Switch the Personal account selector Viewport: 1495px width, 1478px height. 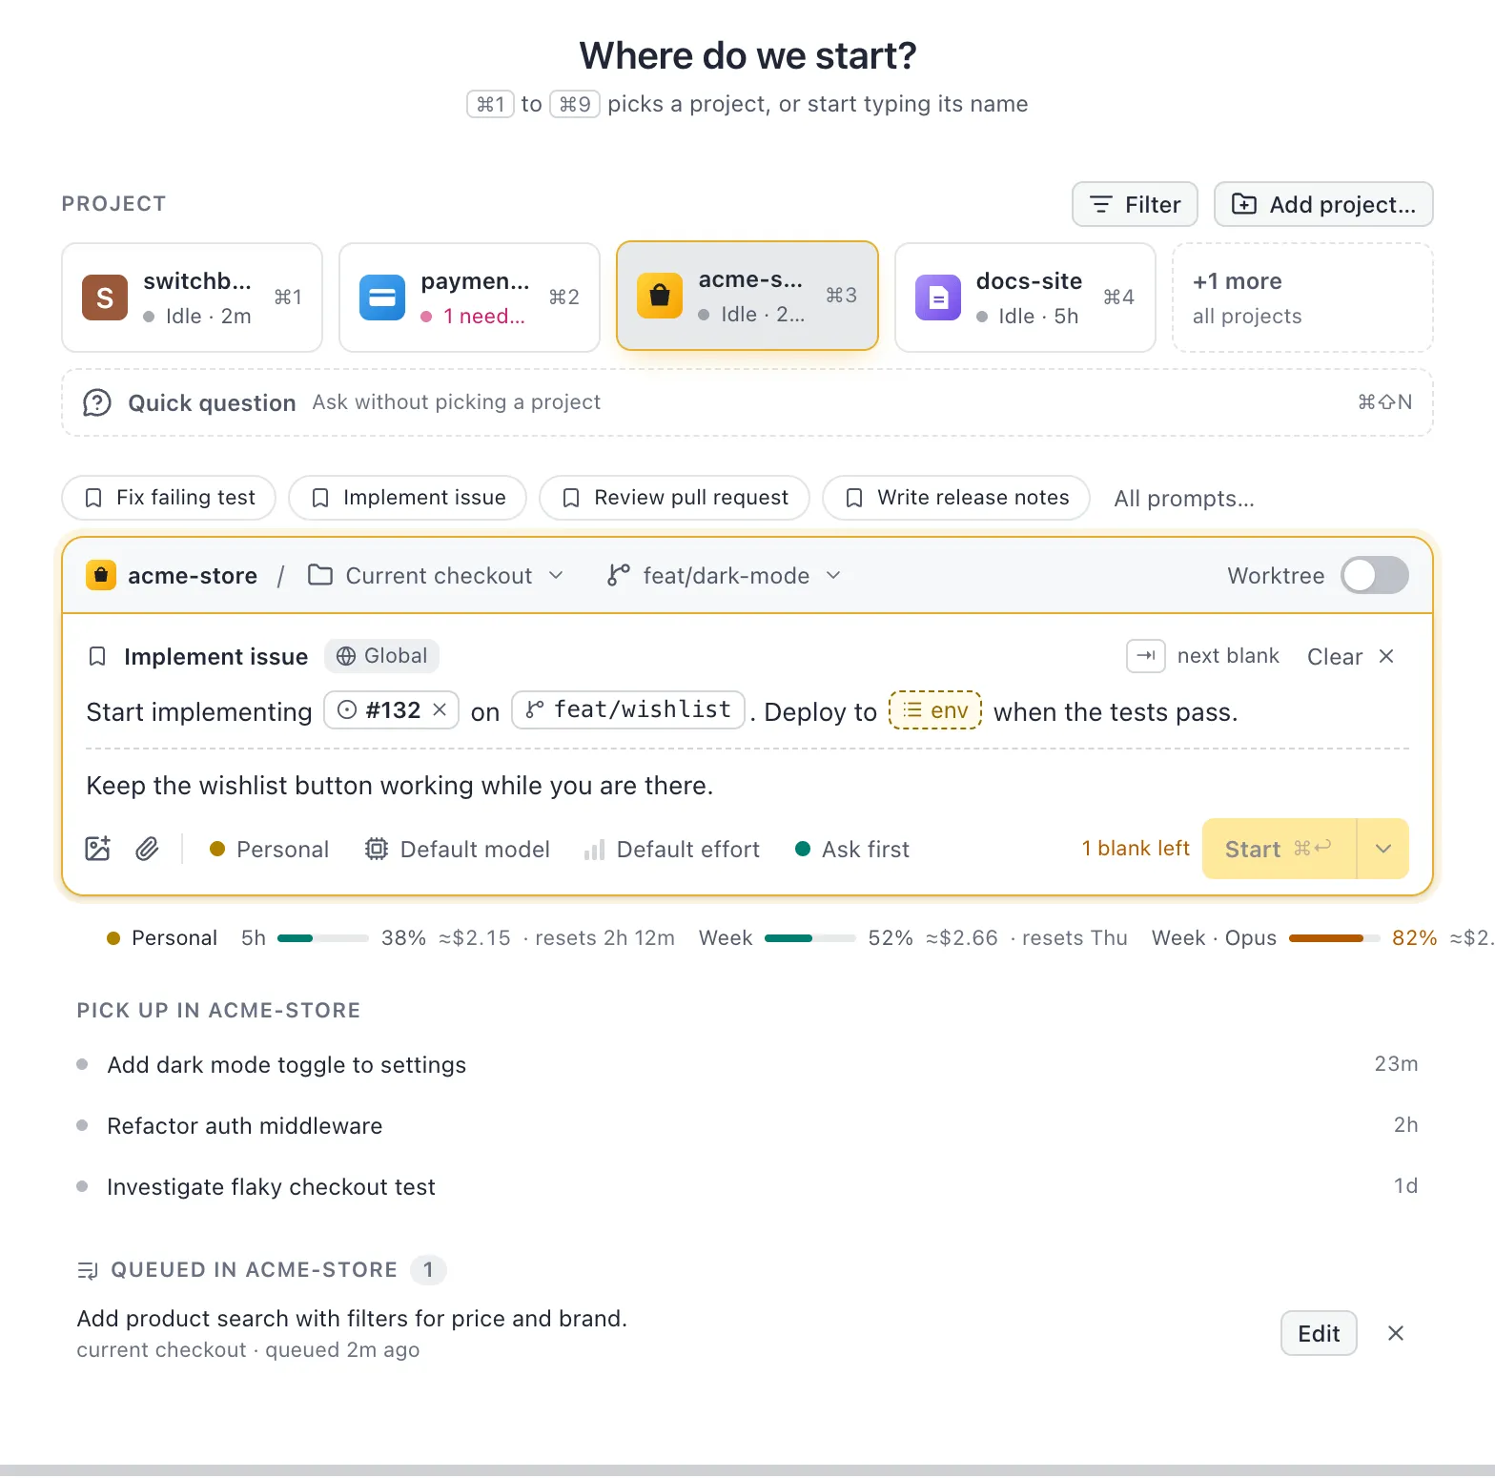[x=269, y=849]
